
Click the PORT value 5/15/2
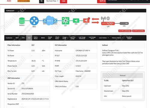(78, 66)
